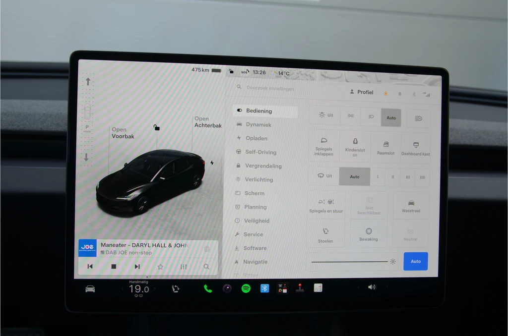This screenshot has width=508, height=336.
Task: Raise volume with right chevron
Action: [x=386, y=287]
